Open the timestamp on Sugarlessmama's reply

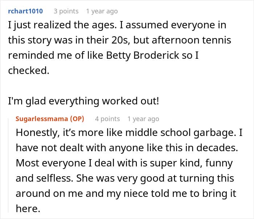click(x=143, y=119)
